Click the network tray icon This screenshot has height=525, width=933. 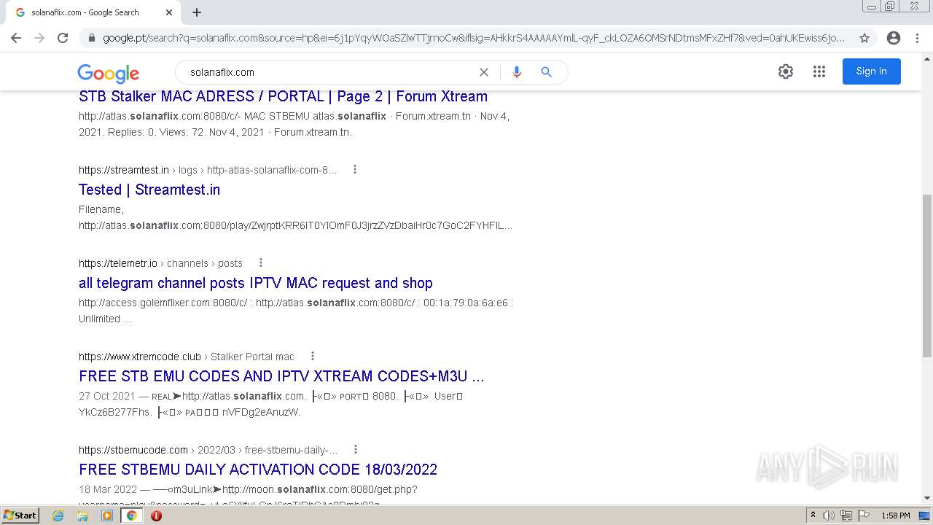[846, 516]
